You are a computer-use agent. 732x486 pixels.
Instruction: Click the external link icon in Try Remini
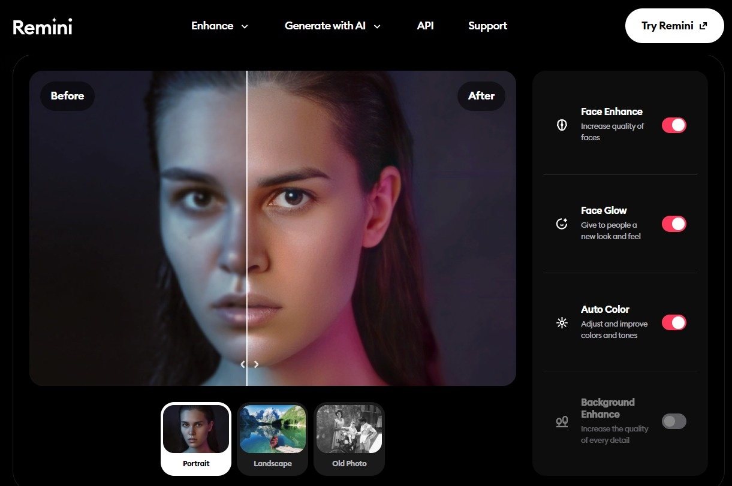(x=703, y=26)
